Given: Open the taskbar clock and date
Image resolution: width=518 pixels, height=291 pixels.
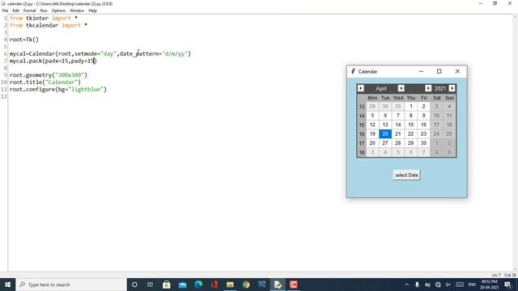Looking at the screenshot, I should (x=489, y=285).
